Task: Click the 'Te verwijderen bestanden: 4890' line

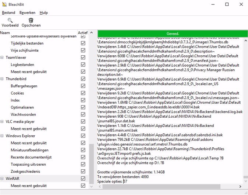Action: pos(123,177)
